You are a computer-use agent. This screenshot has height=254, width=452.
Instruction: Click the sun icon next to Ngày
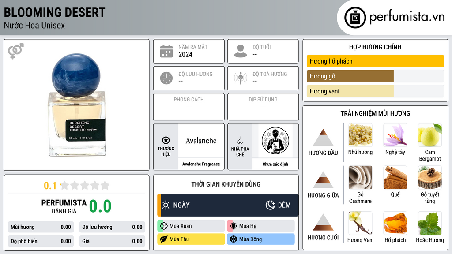tap(166, 205)
